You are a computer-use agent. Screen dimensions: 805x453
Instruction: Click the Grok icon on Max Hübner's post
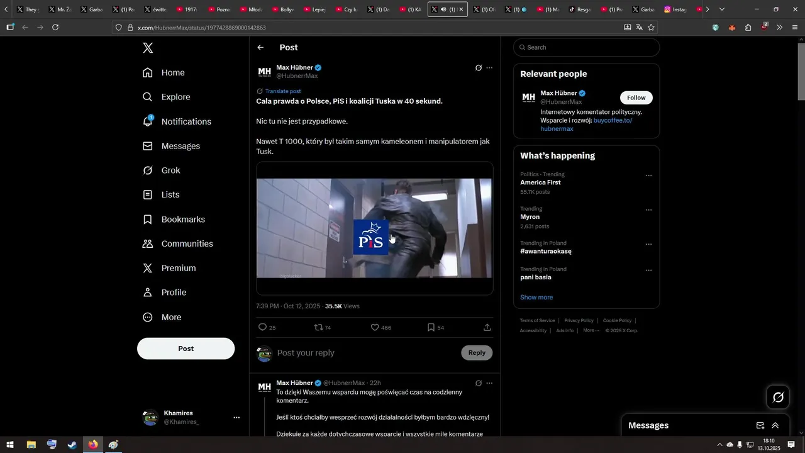click(x=479, y=68)
